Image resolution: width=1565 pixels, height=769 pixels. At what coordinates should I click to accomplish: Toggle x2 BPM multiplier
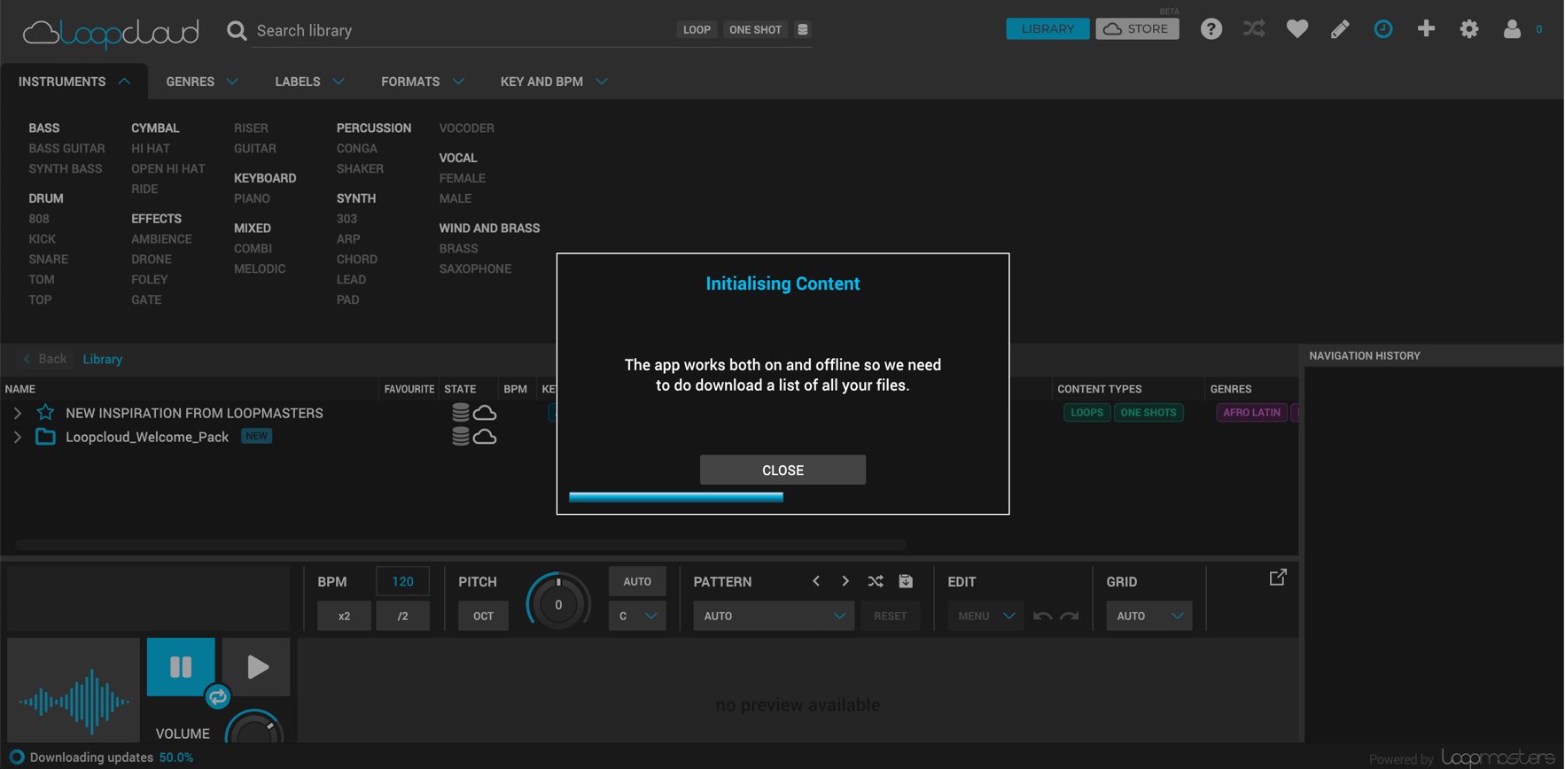344,616
